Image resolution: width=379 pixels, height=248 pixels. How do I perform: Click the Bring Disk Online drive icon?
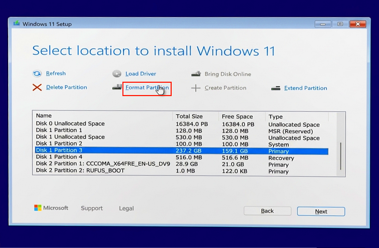(x=196, y=74)
